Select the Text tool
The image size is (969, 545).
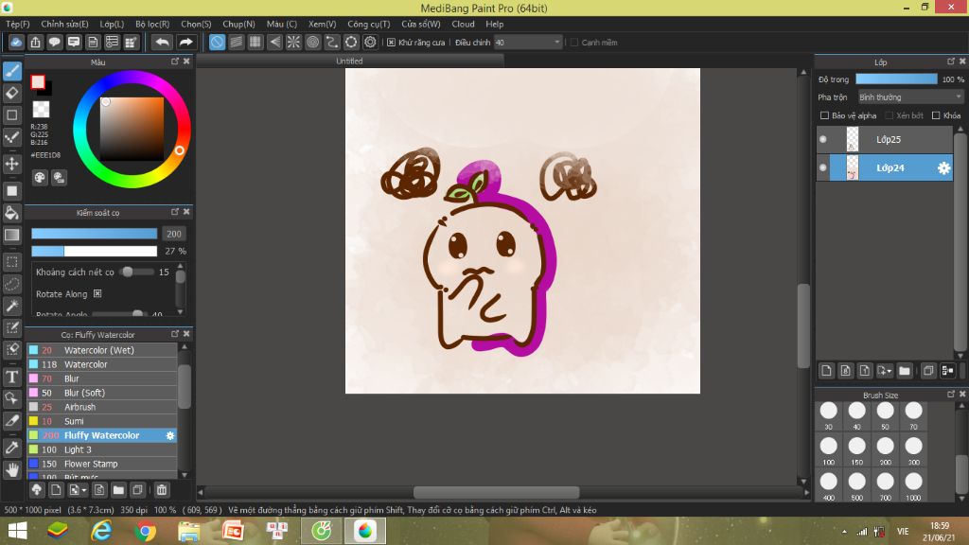coord(11,377)
